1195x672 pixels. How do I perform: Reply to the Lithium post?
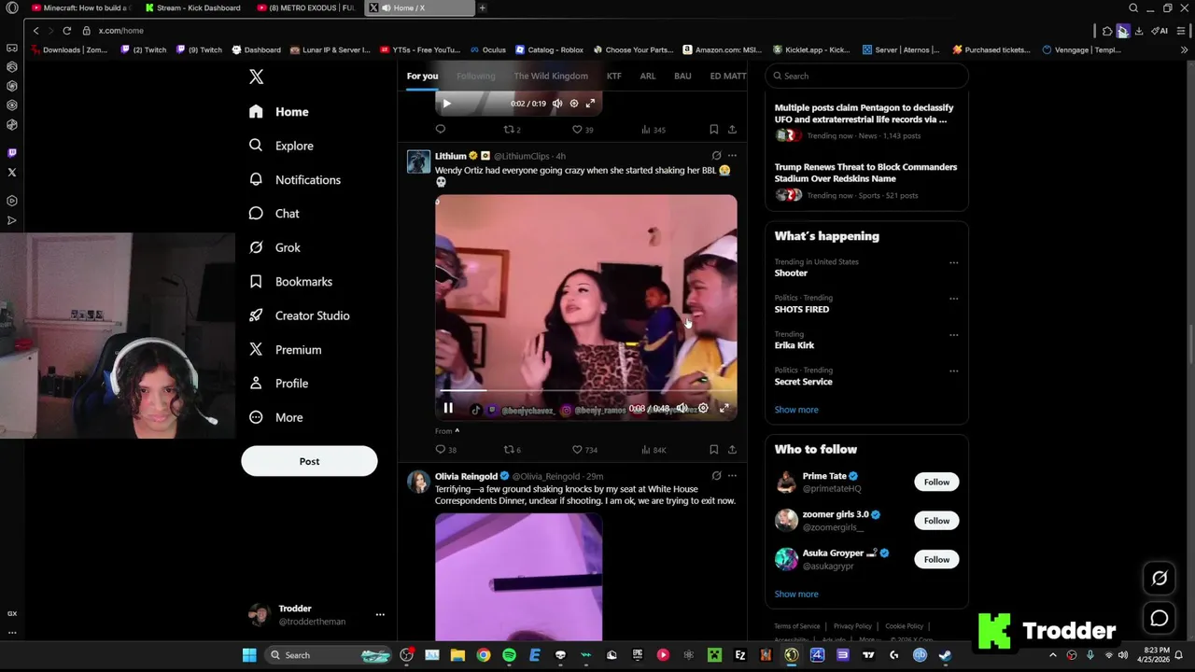pyautogui.click(x=445, y=450)
